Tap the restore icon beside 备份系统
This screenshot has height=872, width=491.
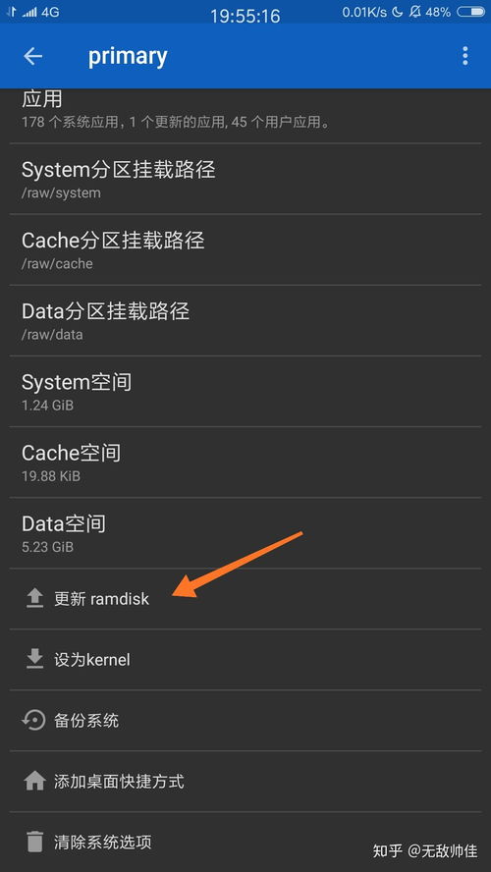tap(34, 721)
